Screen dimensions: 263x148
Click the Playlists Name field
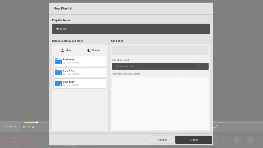[x=131, y=29]
